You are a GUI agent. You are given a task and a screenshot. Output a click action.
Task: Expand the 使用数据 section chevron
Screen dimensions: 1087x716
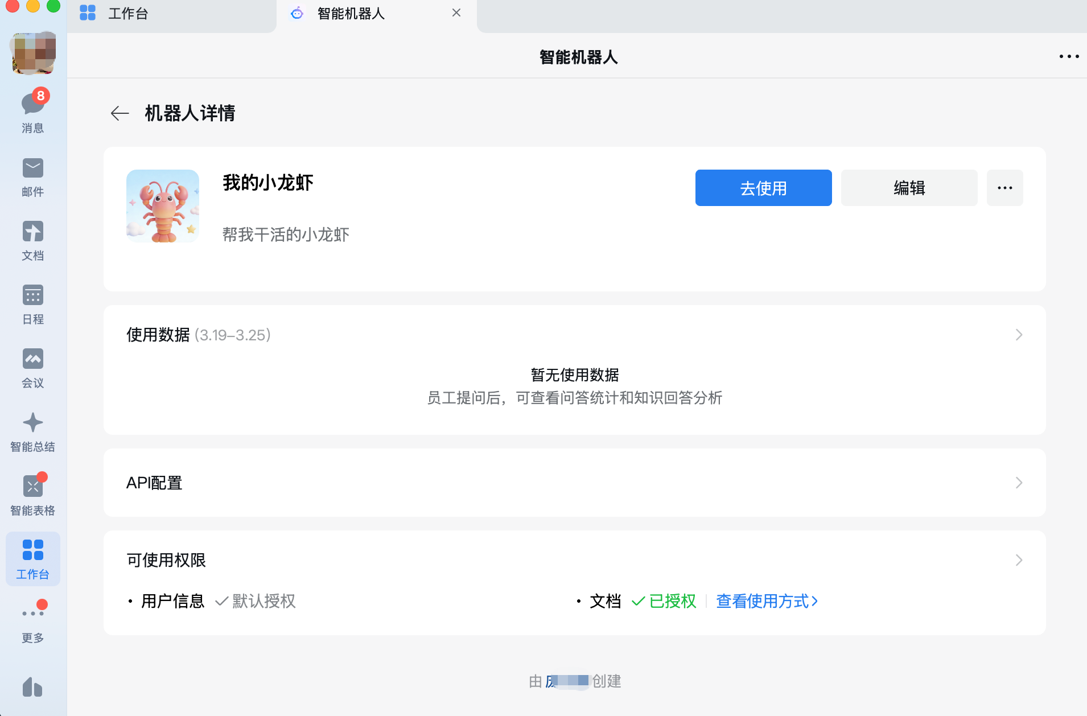click(x=1019, y=335)
